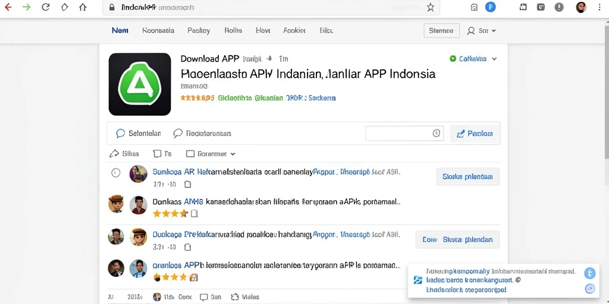609x304 pixels.
Task: Select the Aookicr navigation tab
Action: (294, 30)
